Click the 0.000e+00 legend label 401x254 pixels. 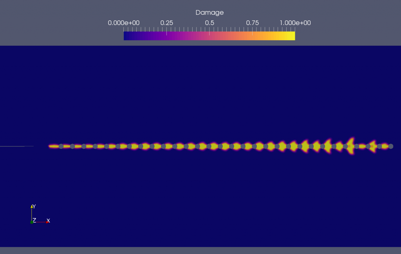click(x=123, y=23)
